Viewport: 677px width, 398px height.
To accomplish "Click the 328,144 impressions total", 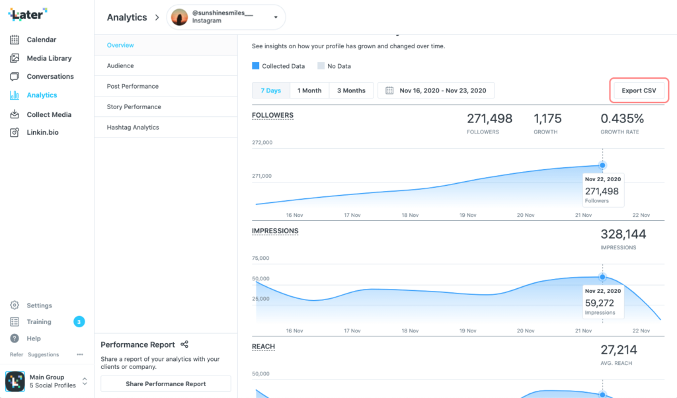I will [x=623, y=234].
